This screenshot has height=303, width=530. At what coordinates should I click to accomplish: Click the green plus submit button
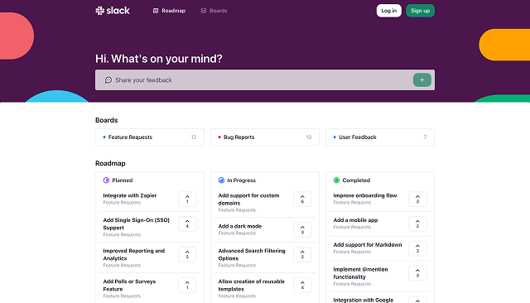coord(422,80)
